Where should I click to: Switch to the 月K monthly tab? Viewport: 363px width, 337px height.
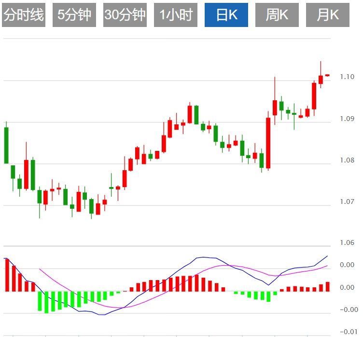click(328, 15)
